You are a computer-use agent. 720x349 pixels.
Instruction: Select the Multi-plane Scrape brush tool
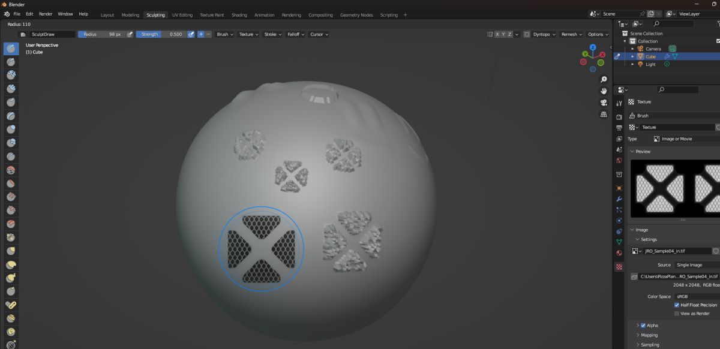point(11,224)
